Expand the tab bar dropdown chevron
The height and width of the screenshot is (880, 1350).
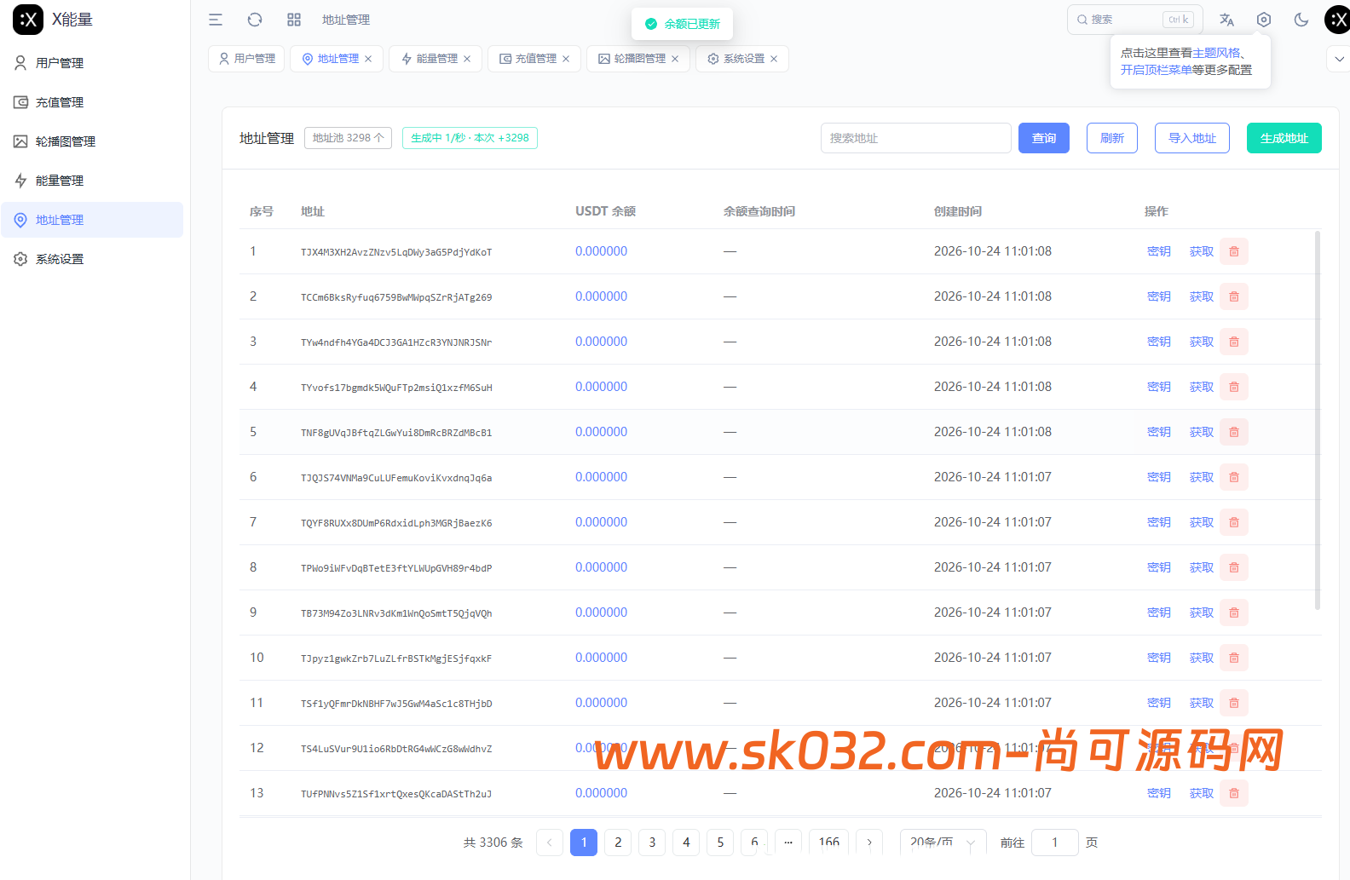[1339, 59]
